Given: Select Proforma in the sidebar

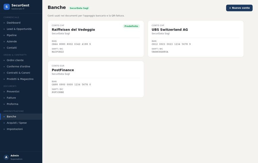Looking at the screenshot, I should click(x=21, y=104).
